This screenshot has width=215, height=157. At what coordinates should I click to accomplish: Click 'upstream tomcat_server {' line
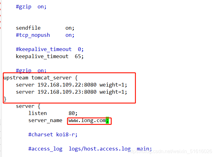[40, 78]
